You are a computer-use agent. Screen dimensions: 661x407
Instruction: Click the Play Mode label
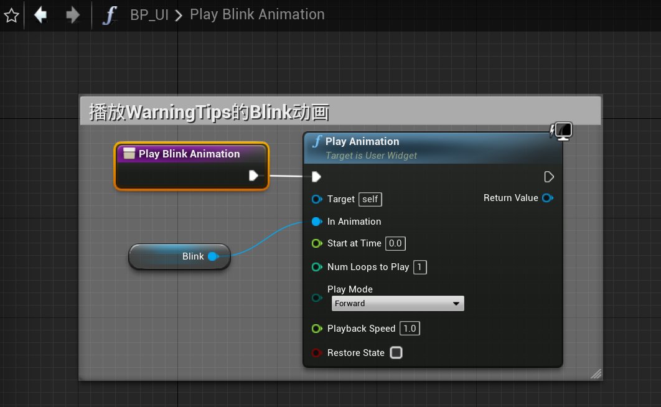350,289
